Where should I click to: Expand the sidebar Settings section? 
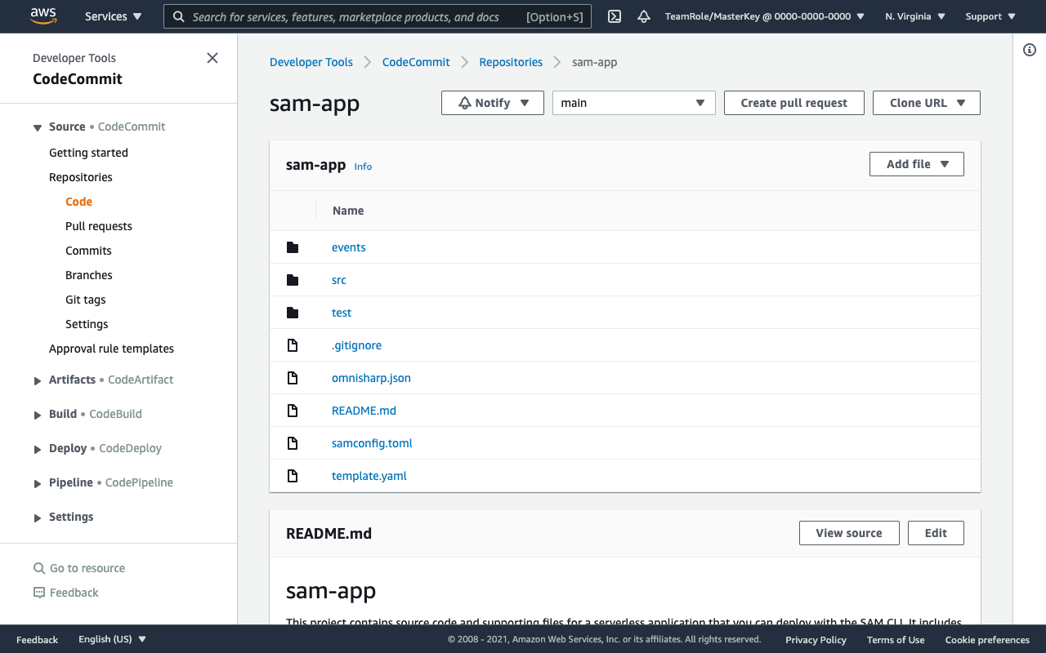coord(38,518)
